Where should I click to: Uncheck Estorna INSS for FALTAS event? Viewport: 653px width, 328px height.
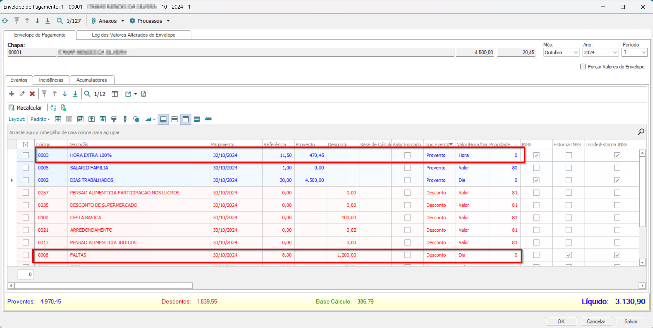[568, 255]
